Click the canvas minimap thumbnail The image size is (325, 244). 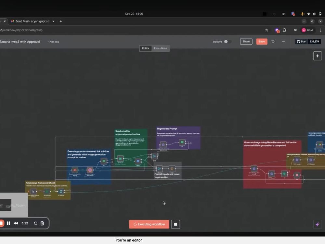click(14, 205)
